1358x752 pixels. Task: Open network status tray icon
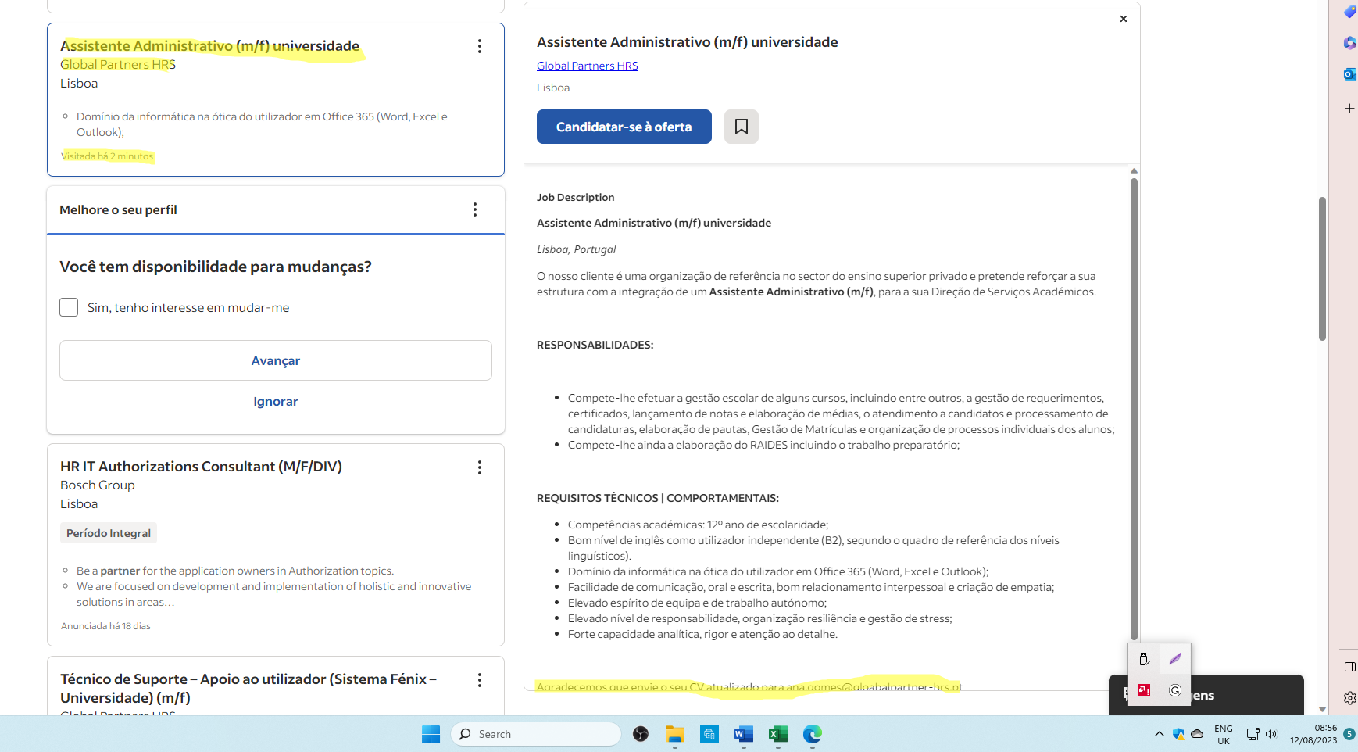1253,734
